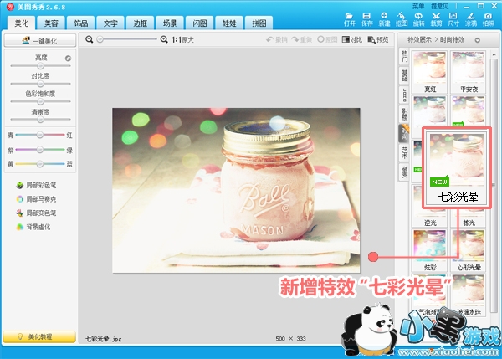Rotate the image with 旋转 tool
The width and height of the screenshot is (502, 359).
pos(419,19)
